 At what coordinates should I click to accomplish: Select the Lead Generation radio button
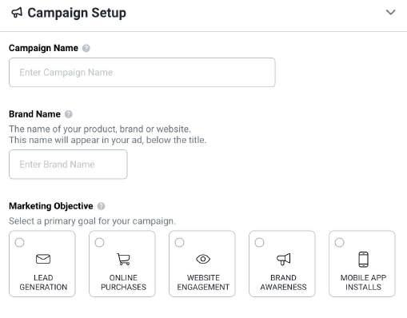[19, 243]
